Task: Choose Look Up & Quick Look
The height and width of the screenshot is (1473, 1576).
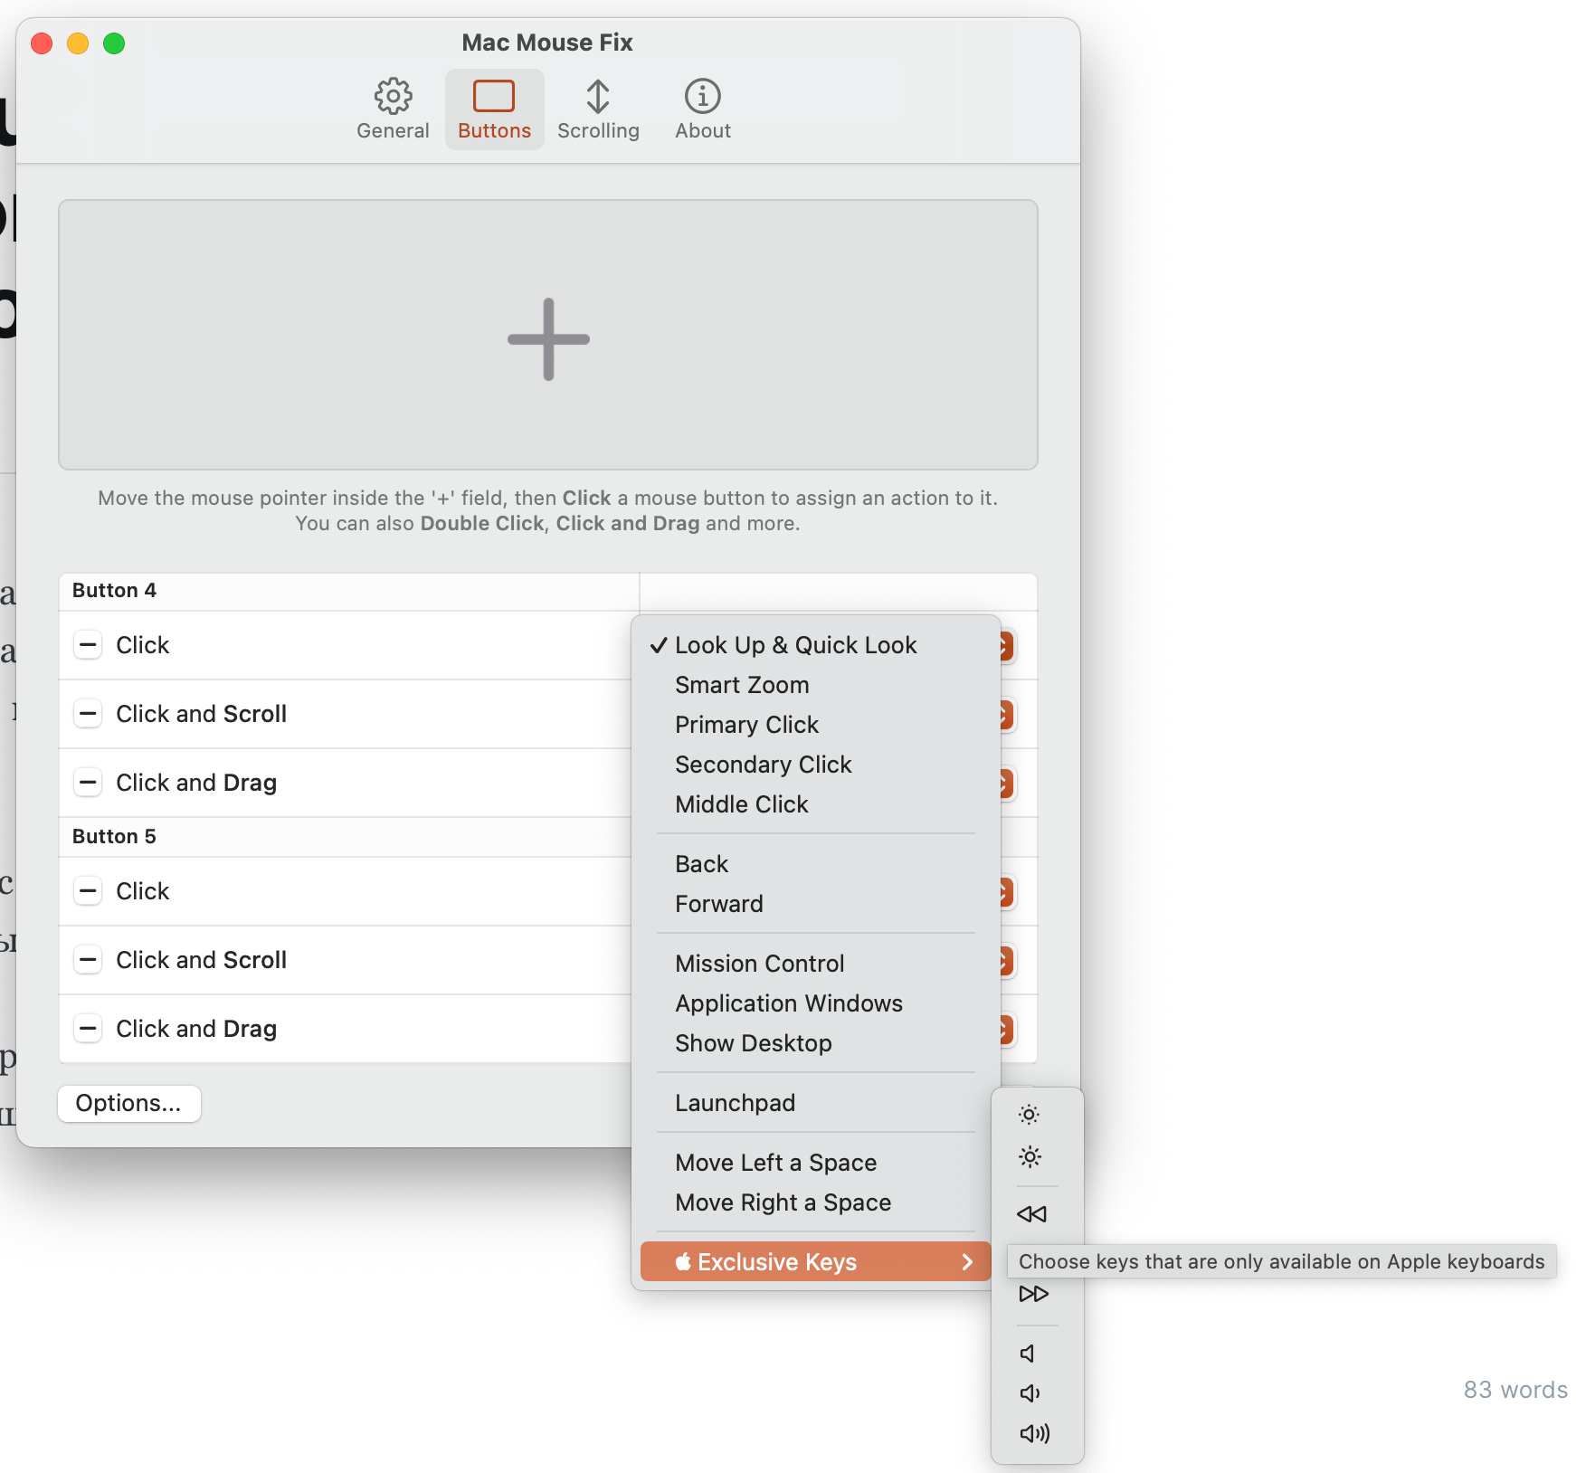Action: [815, 645]
